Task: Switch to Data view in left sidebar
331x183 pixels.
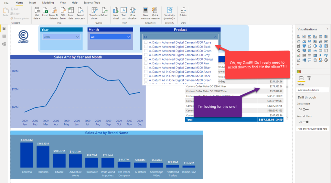Action: pyautogui.click(x=4, y=36)
